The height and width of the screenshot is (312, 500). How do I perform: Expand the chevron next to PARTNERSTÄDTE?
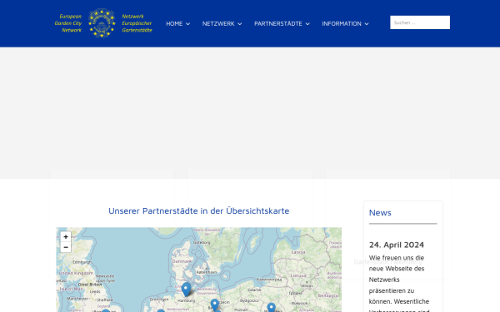pos(307,24)
